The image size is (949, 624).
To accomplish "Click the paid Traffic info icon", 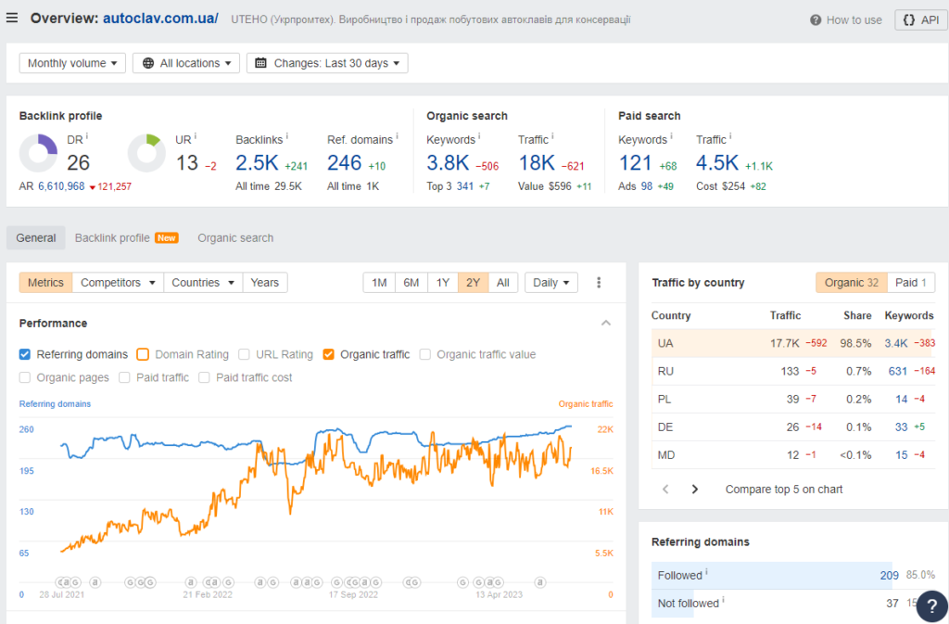I will (x=730, y=136).
